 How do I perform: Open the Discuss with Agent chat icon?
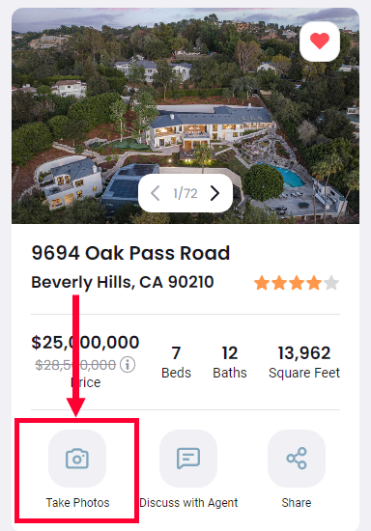click(188, 459)
